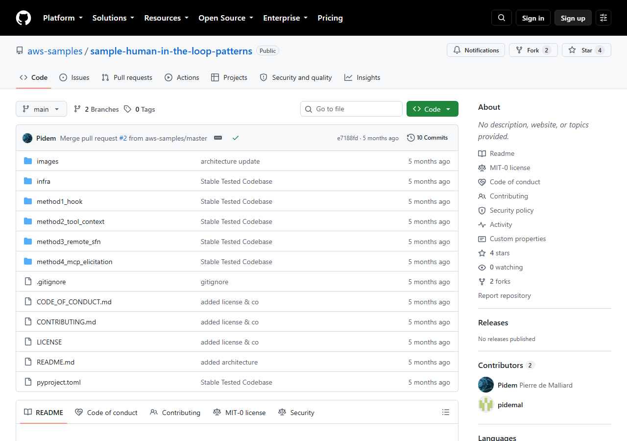Open the aws-samples organization link

click(55, 51)
